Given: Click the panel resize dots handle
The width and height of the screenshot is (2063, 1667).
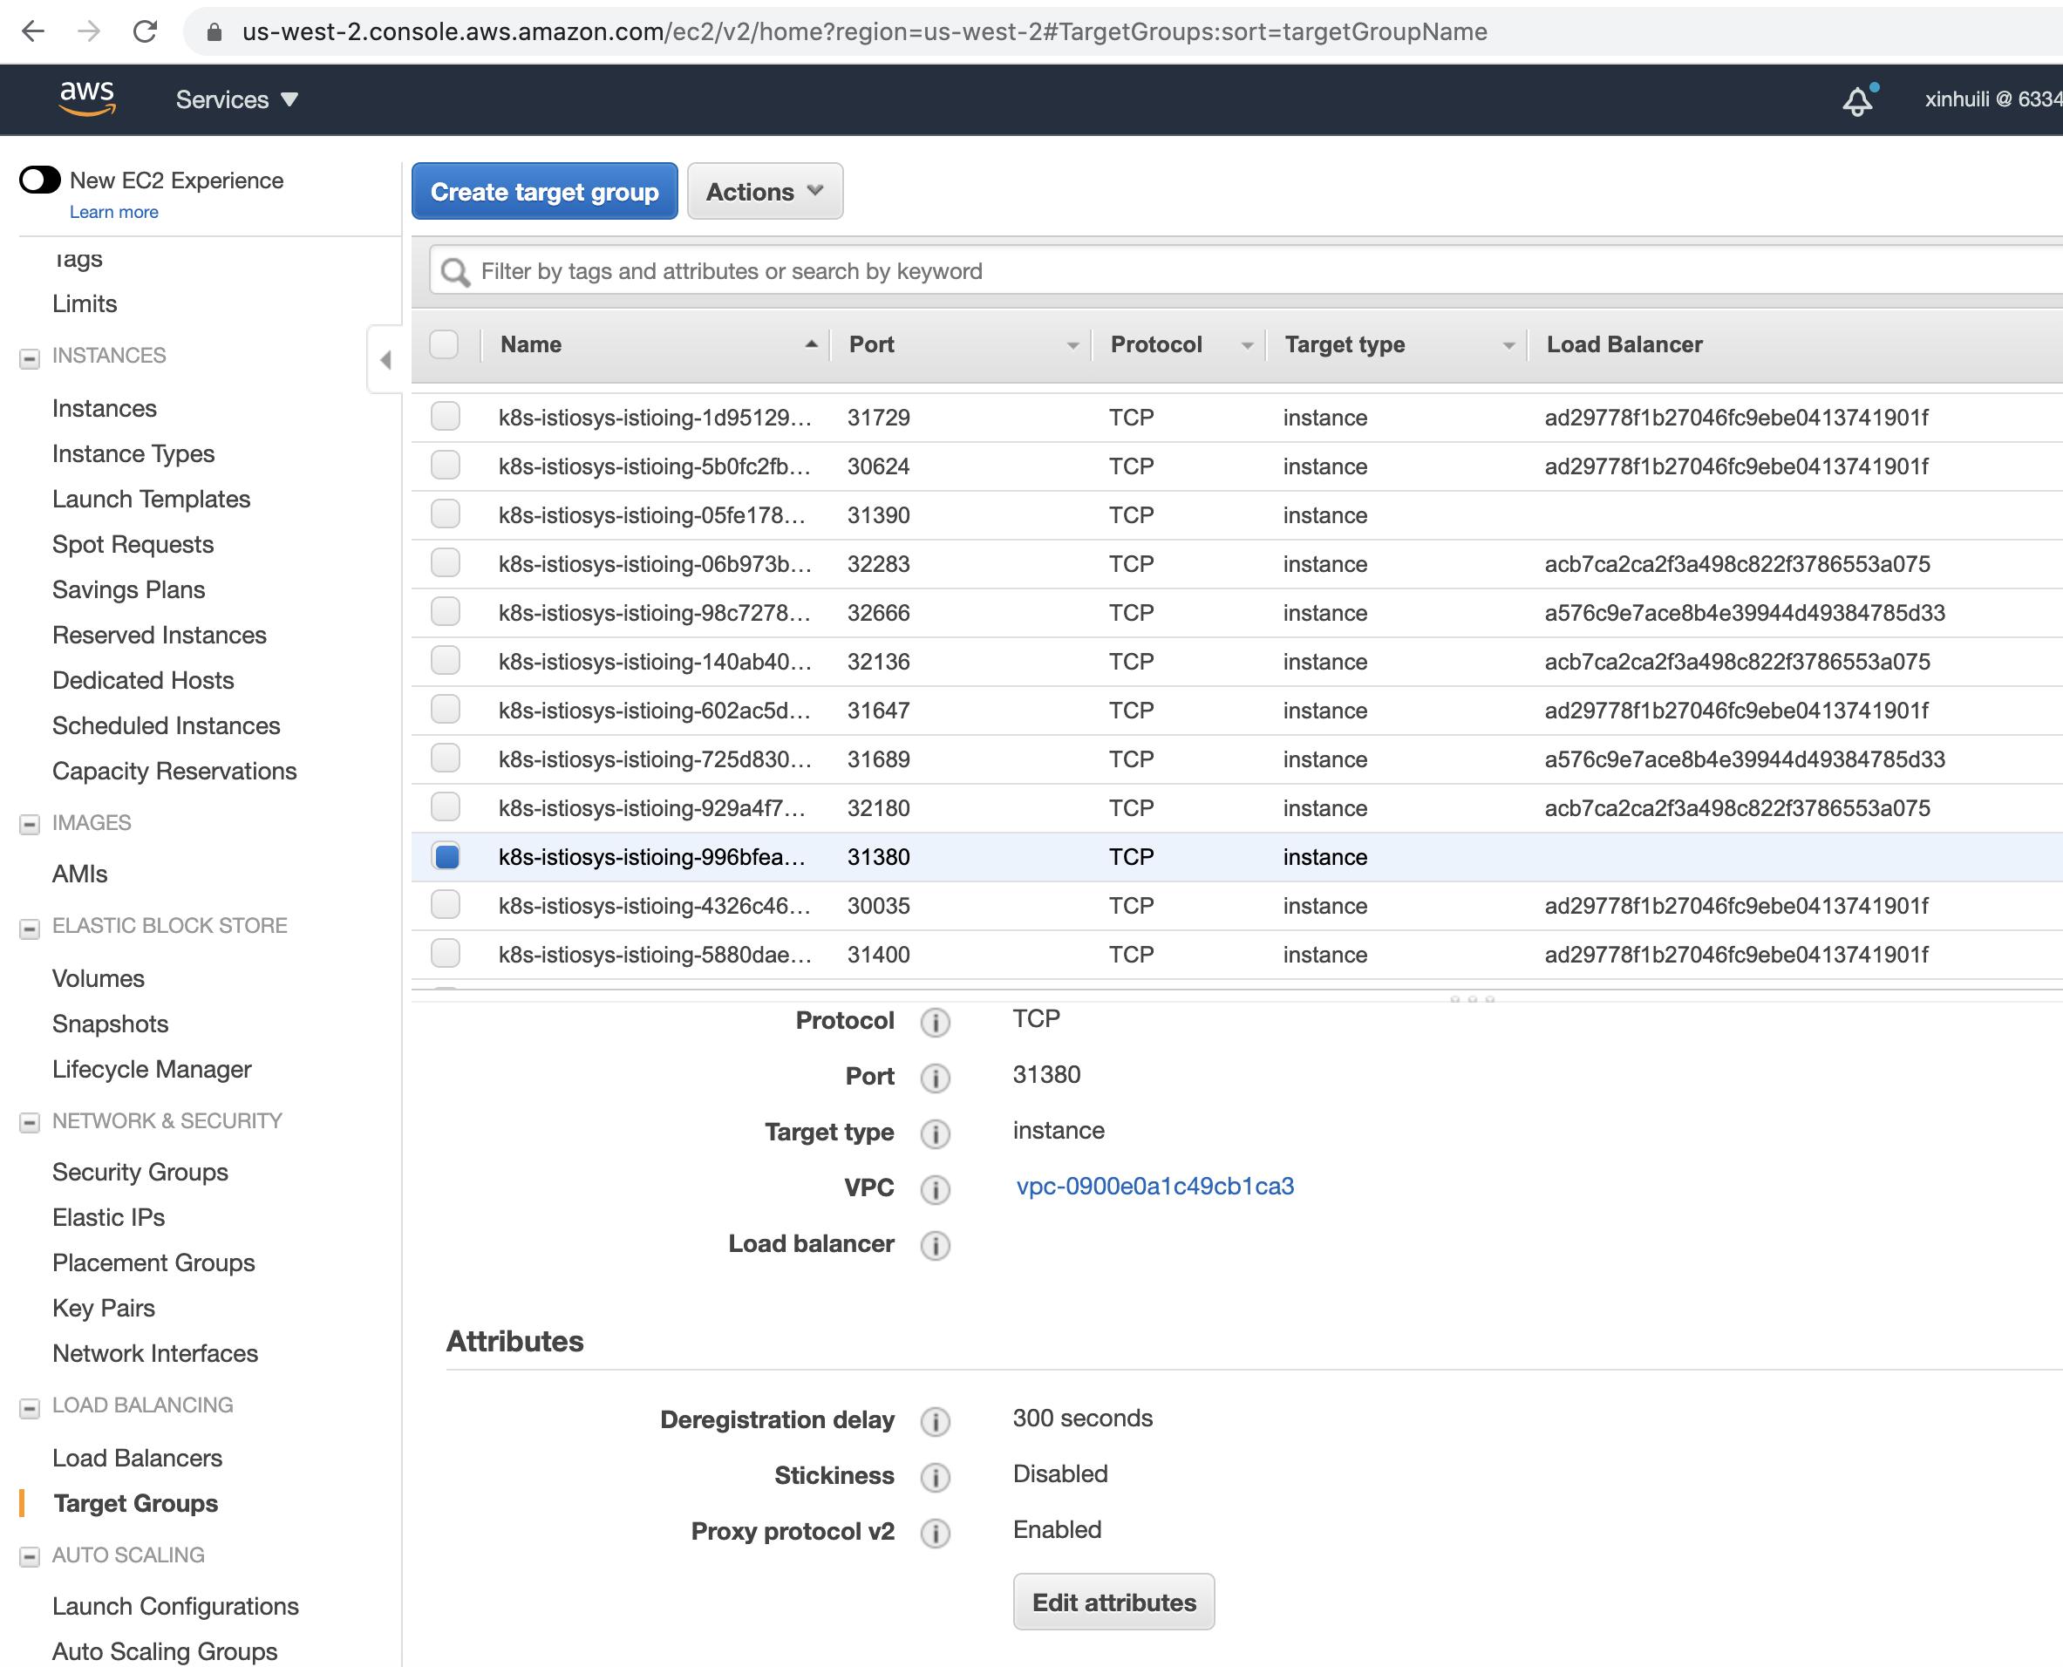Looking at the screenshot, I should click(1471, 998).
